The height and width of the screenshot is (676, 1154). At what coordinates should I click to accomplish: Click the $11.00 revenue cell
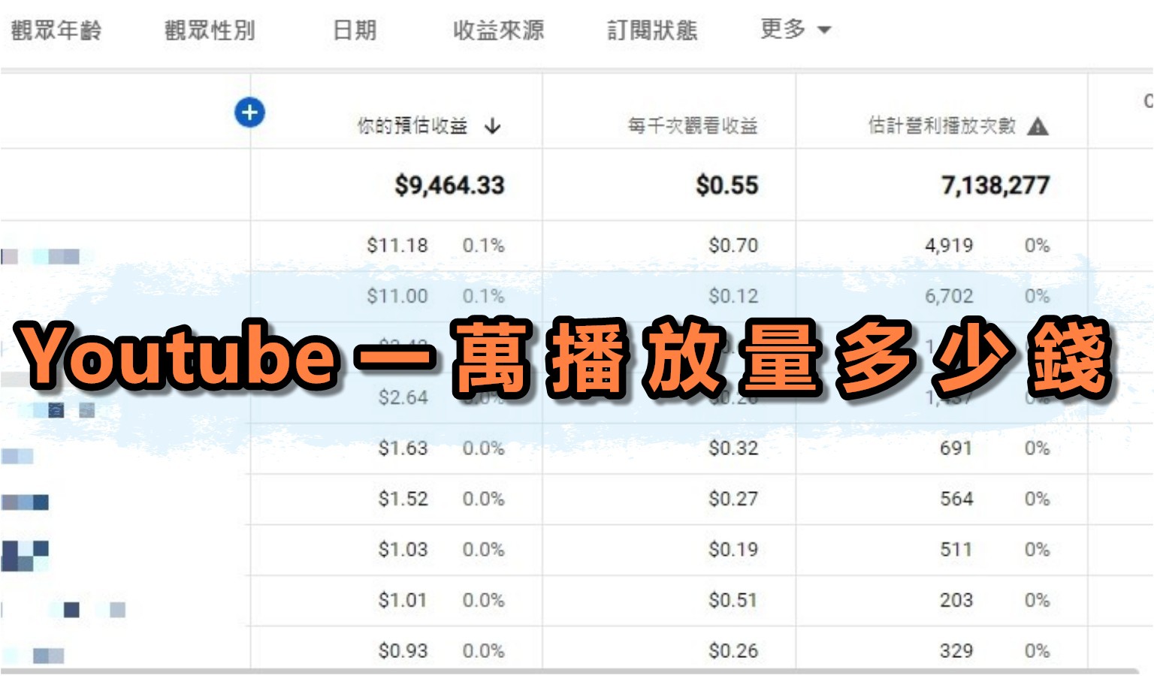397,296
